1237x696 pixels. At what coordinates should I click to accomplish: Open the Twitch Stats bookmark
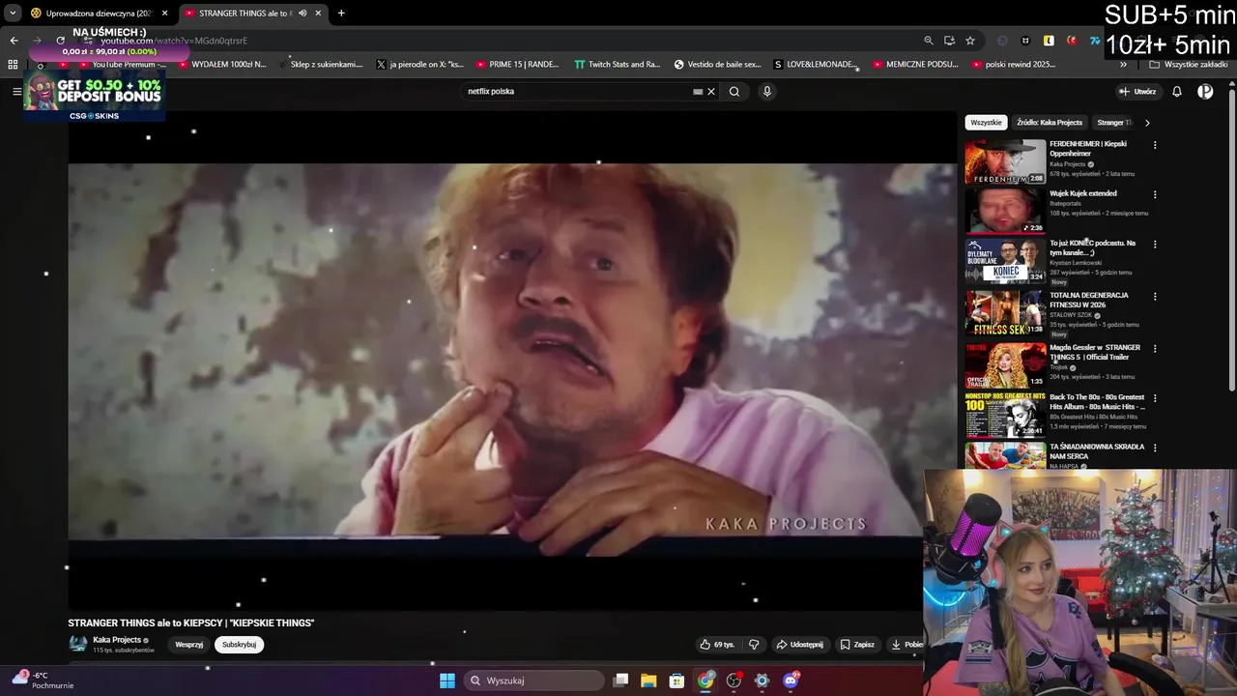[x=617, y=65]
